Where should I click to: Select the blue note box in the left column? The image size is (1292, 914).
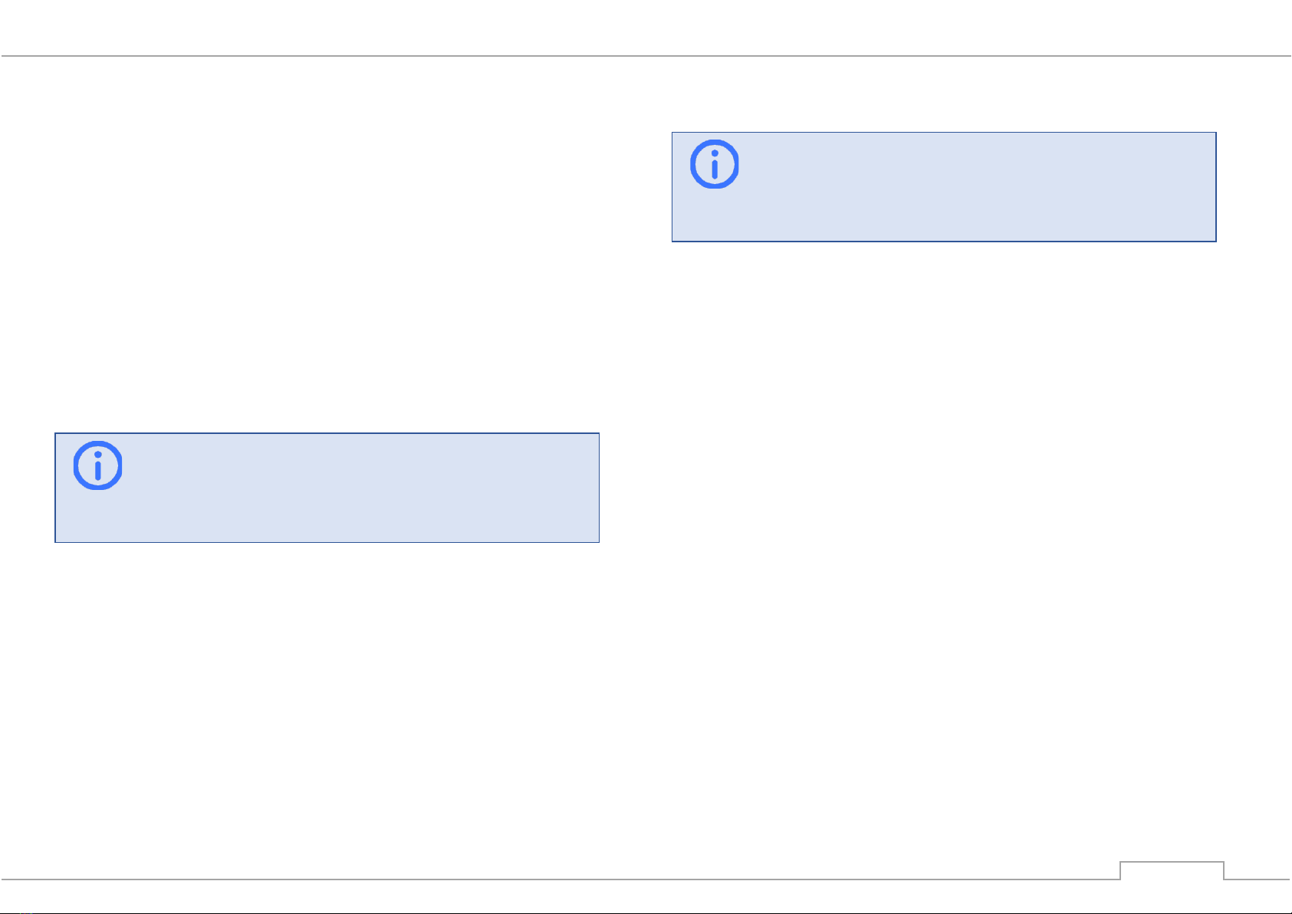coord(327,488)
